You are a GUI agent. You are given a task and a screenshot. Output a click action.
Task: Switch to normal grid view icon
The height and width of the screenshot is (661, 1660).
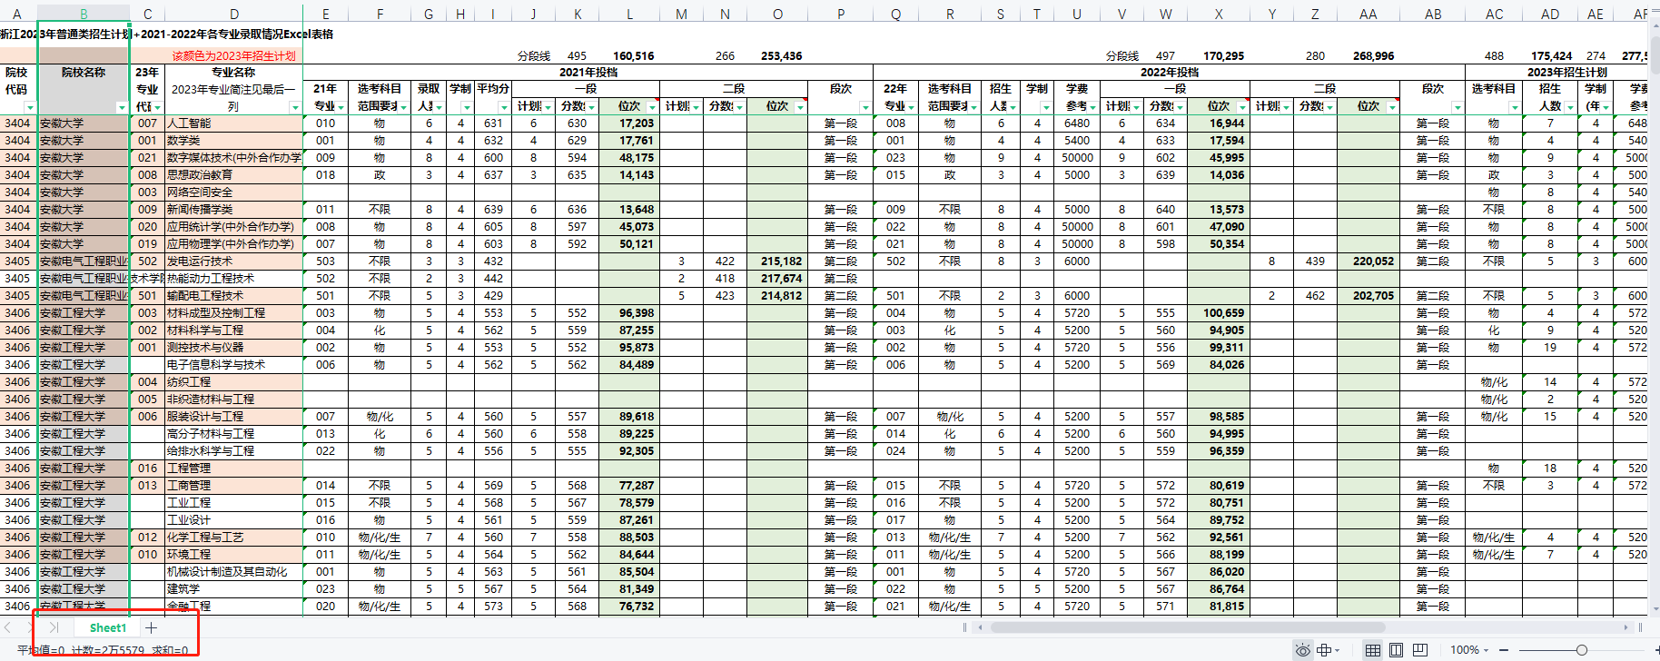click(1373, 650)
